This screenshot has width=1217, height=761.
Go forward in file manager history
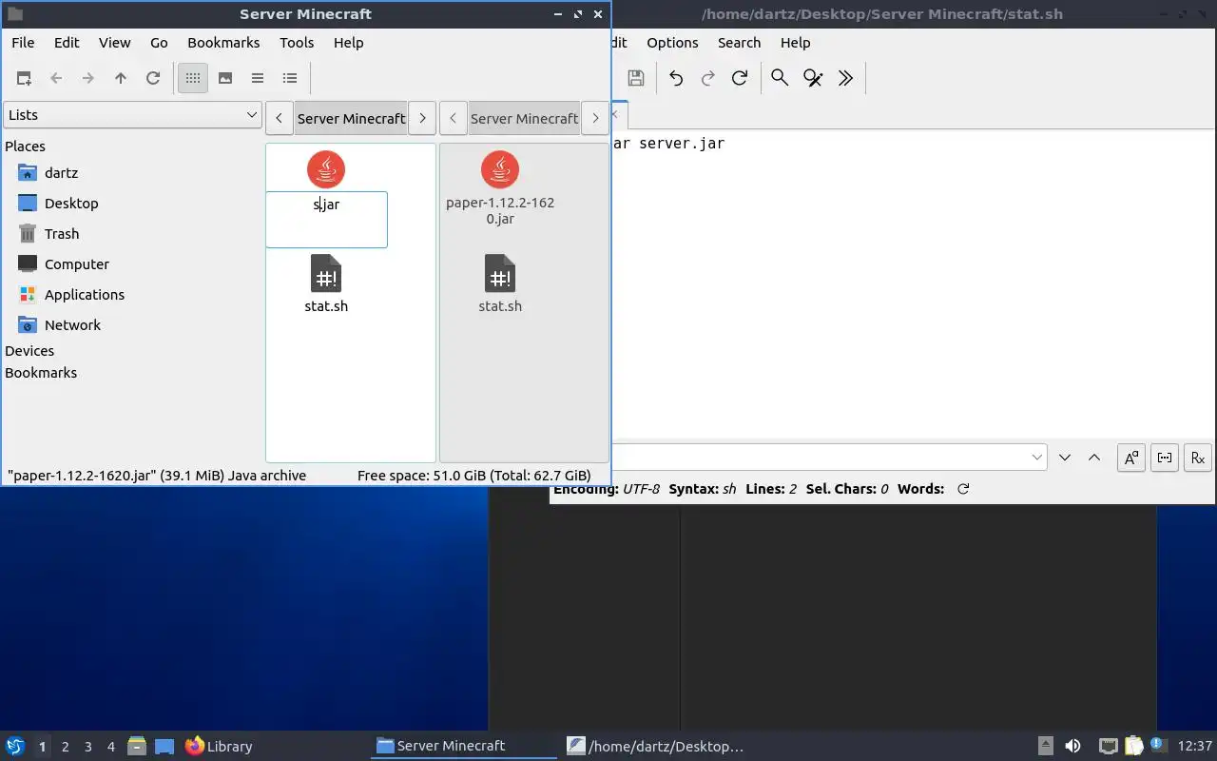click(x=88, y=78)
